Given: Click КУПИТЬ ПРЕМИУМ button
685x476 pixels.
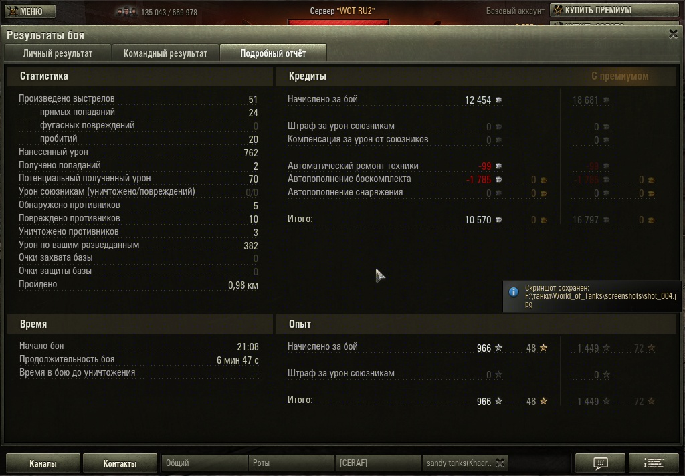Looking at the screenshot, I should point(614,10).
